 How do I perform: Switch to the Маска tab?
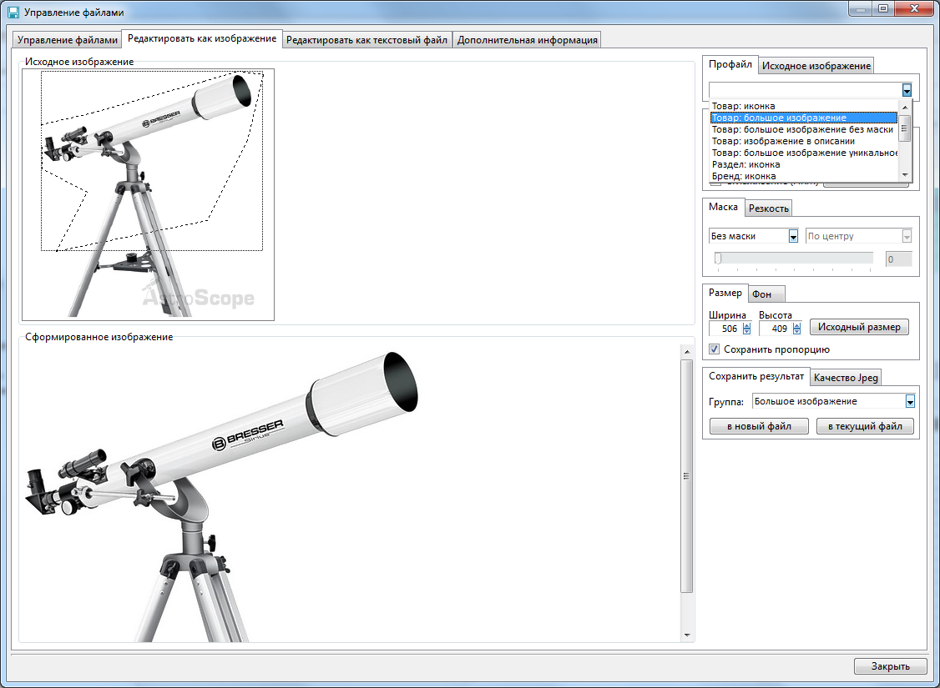[x=723, y=207]
